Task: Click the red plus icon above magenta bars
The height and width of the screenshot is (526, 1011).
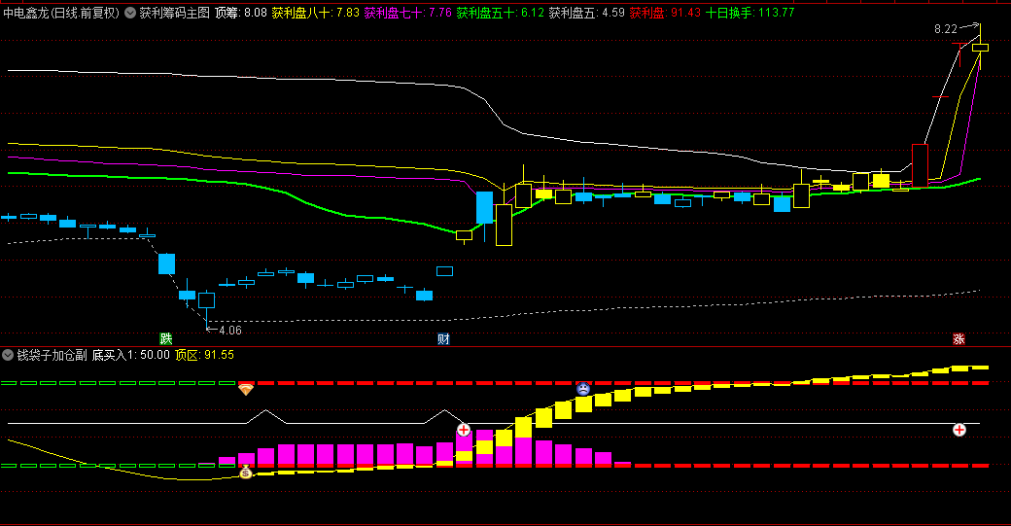Action: [464, 430]
